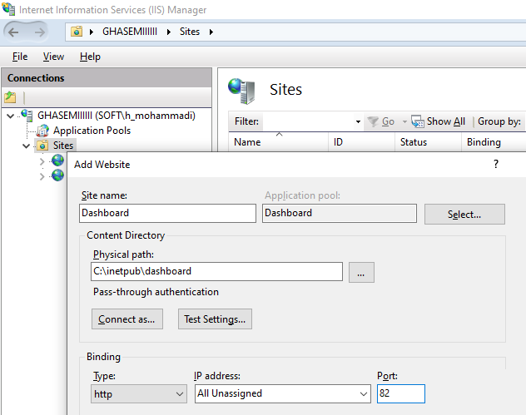Image resolution: width=526 pixels, height=415 pixels.
Task: Expand the second website tree node
Action: 42,176
